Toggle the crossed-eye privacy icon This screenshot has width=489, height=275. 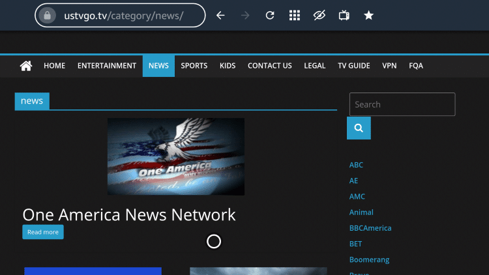pos(319,15)
